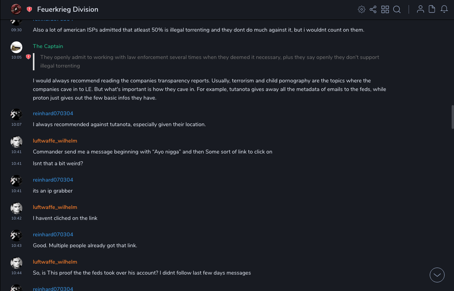The width and height of the screenshot is (454, 291).
Task: Open shared files document icon
Action: coord(432,9)
